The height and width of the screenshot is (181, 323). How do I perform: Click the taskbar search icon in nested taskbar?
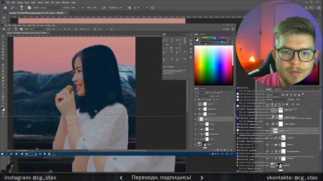click(x=7, y=154)
